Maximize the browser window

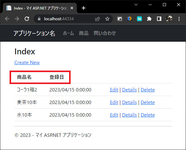(x=164, y=5)
